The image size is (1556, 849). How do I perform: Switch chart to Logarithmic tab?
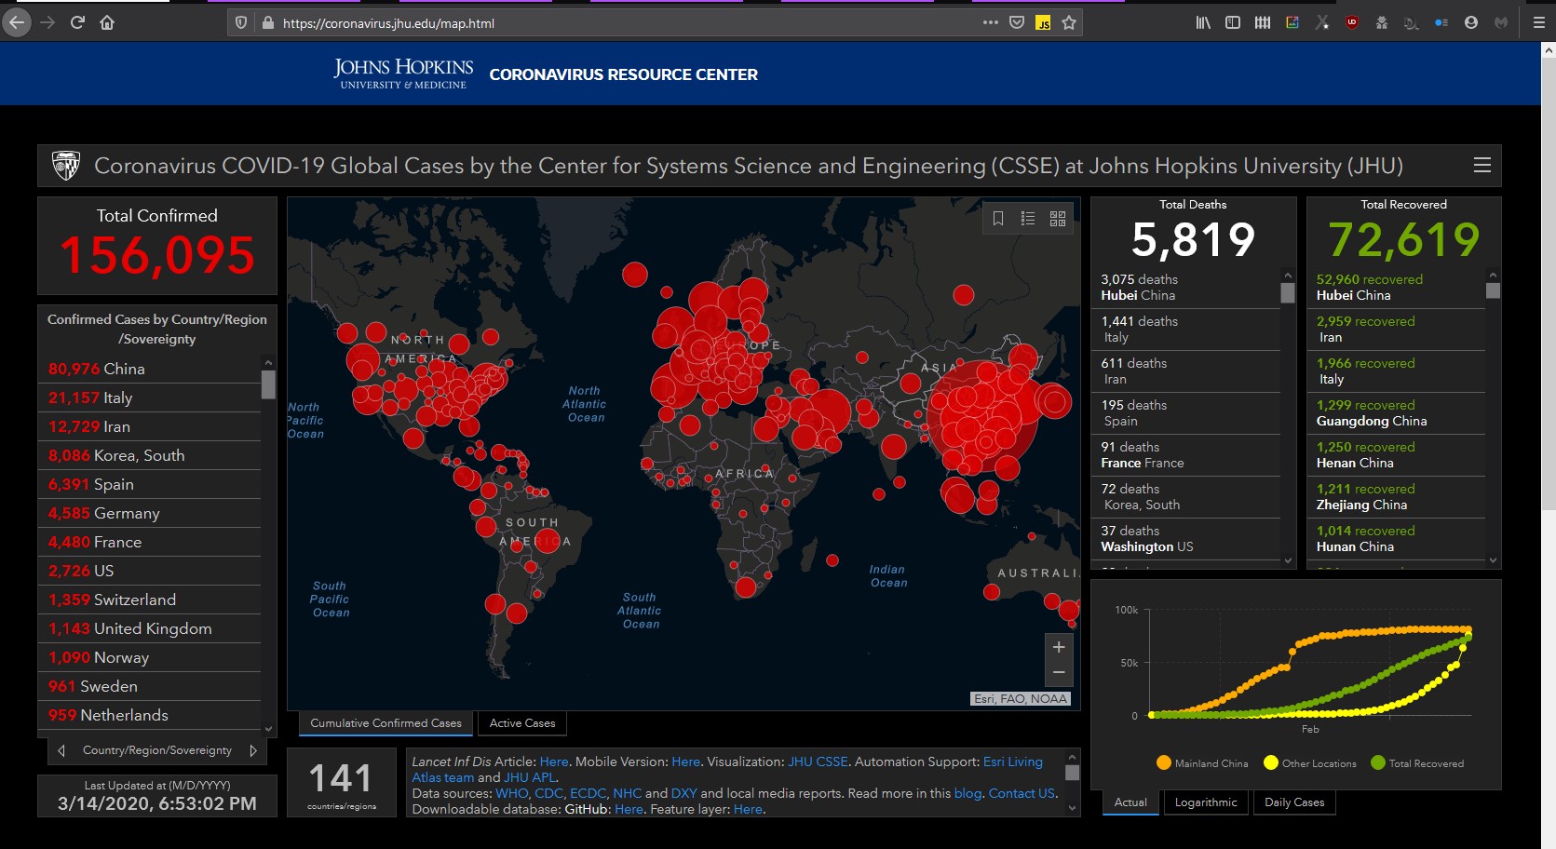(x=1205, y=802)
